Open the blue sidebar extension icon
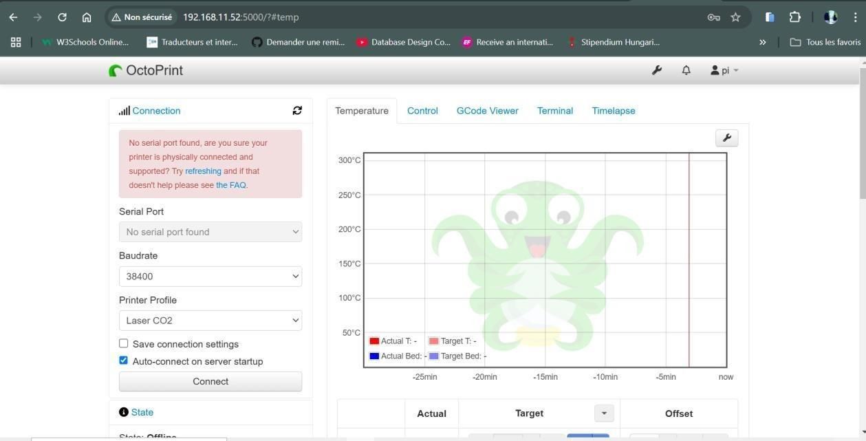866x441 pixels. click(x=770, y=17)
